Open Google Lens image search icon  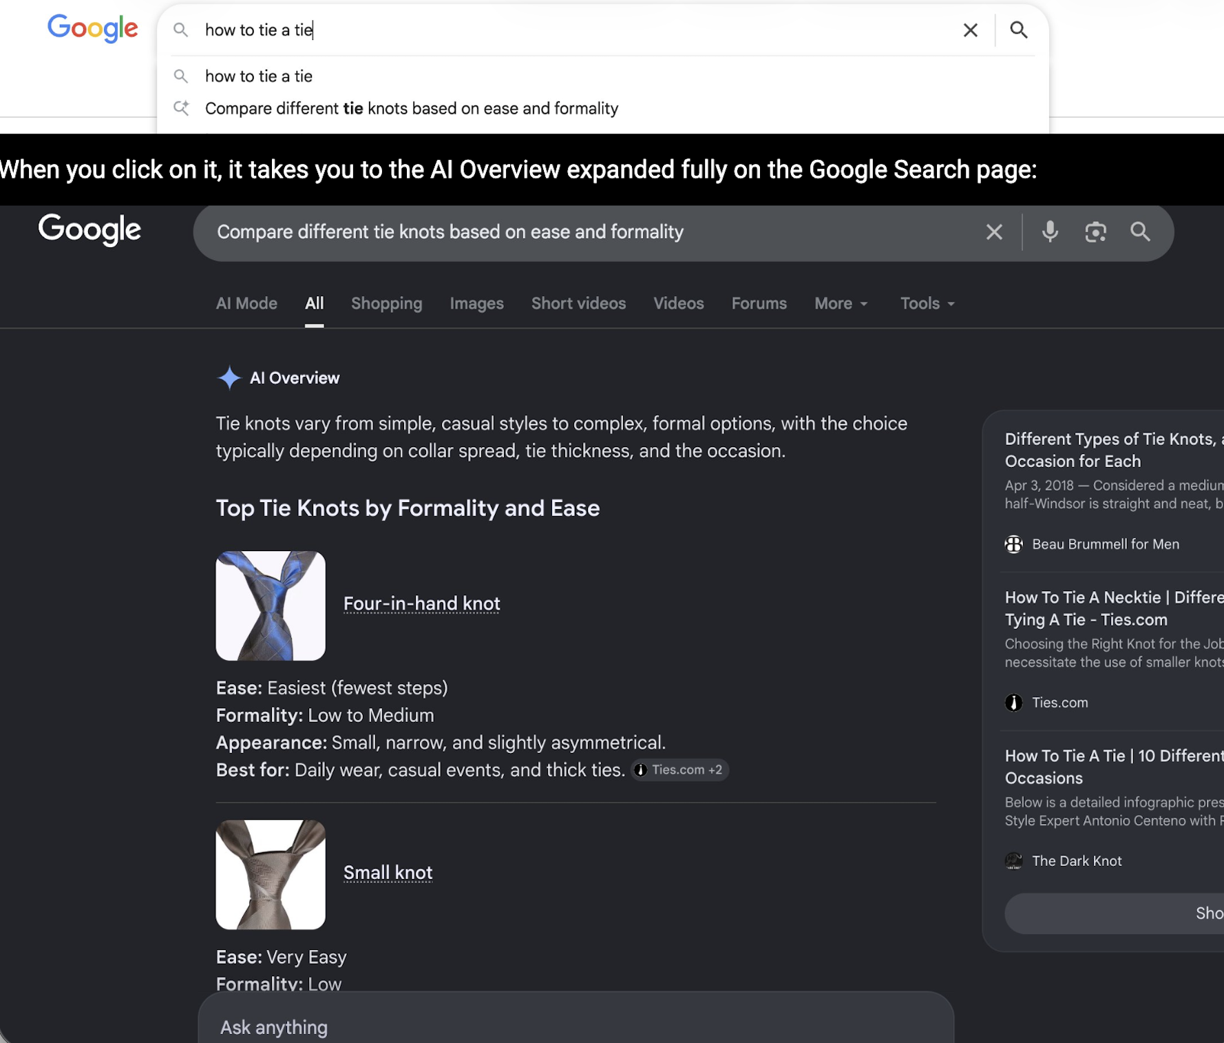click(x=1095, y=232)
